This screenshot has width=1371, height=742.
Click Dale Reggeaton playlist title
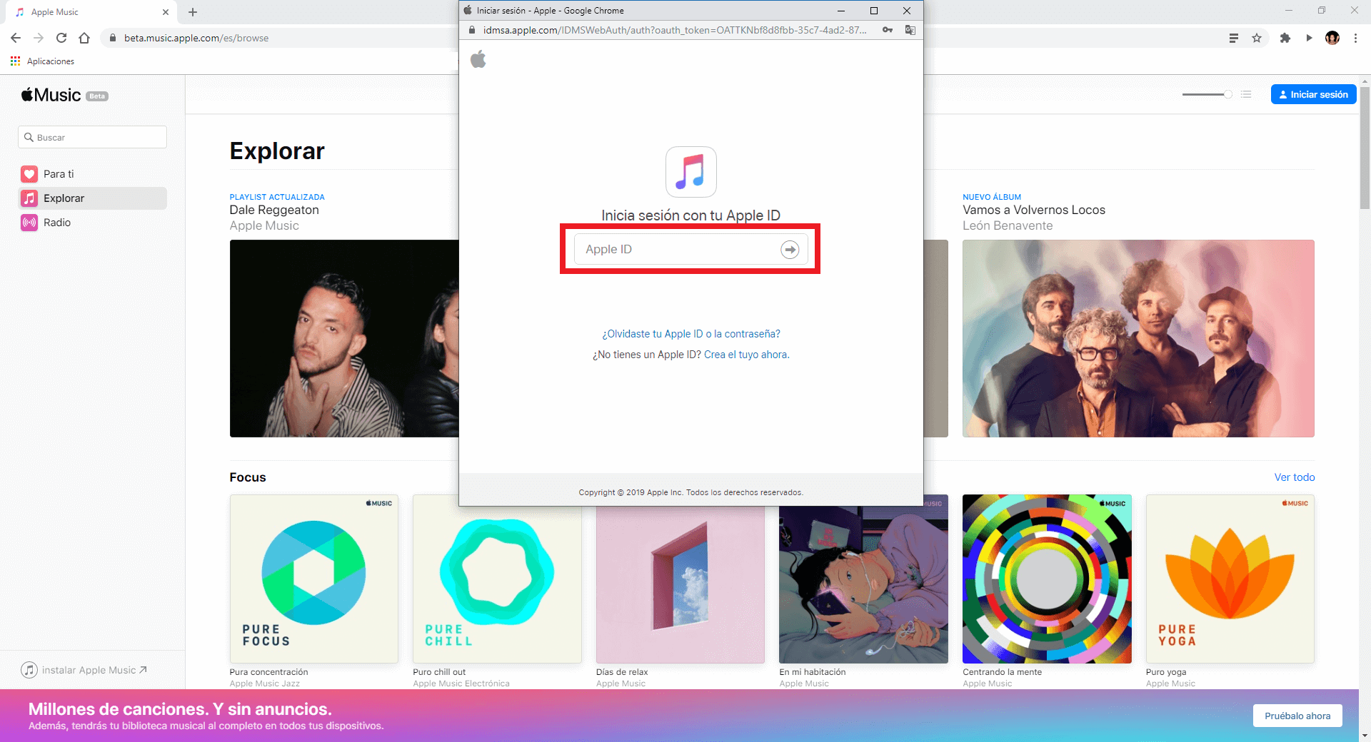click(x=274, y=210)
